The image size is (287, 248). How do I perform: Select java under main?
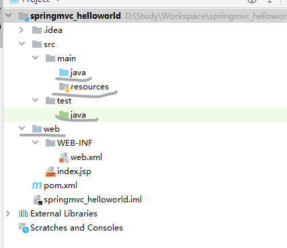click(x=78, y=73)
